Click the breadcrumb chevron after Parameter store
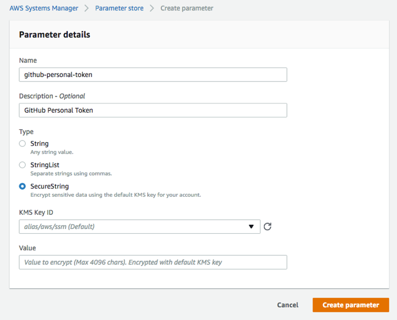This screenshot has height=320, width=397. click(x=152, y=8)
